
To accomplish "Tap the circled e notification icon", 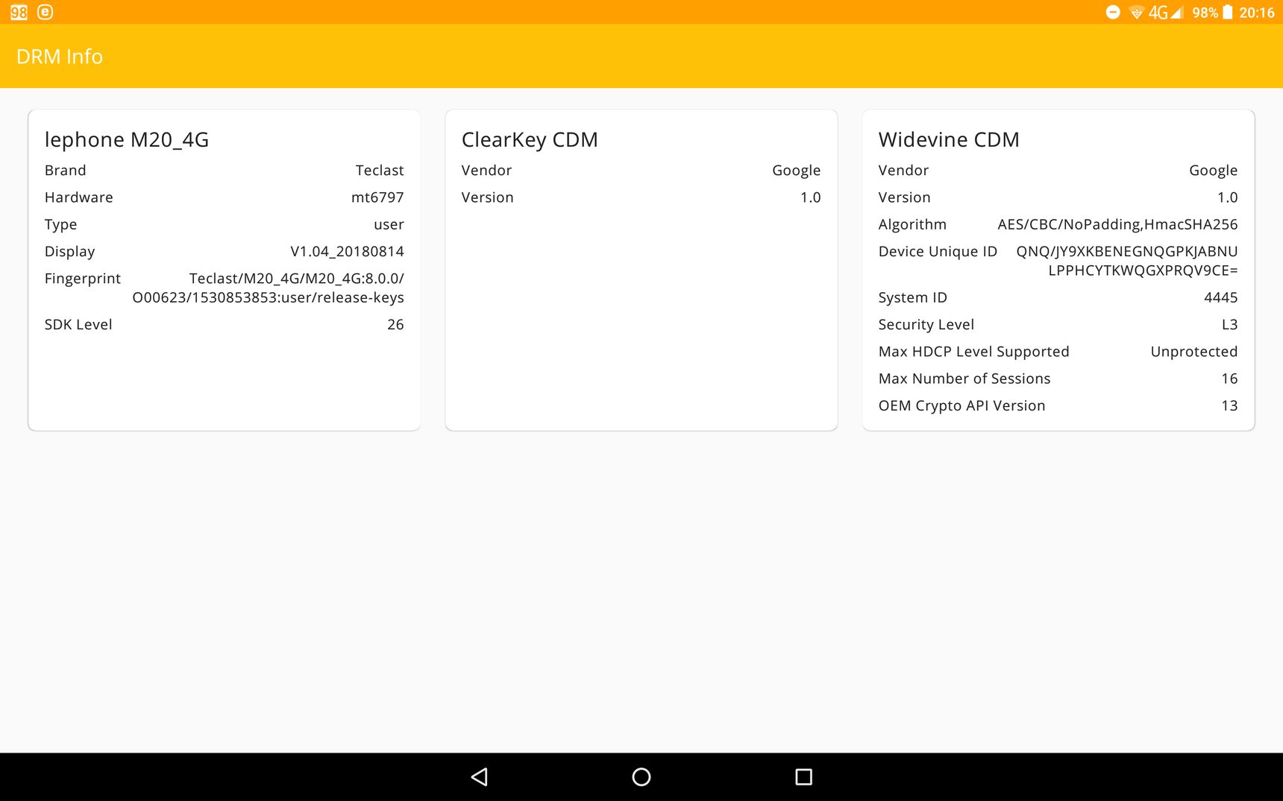I will tap(45, 12).
